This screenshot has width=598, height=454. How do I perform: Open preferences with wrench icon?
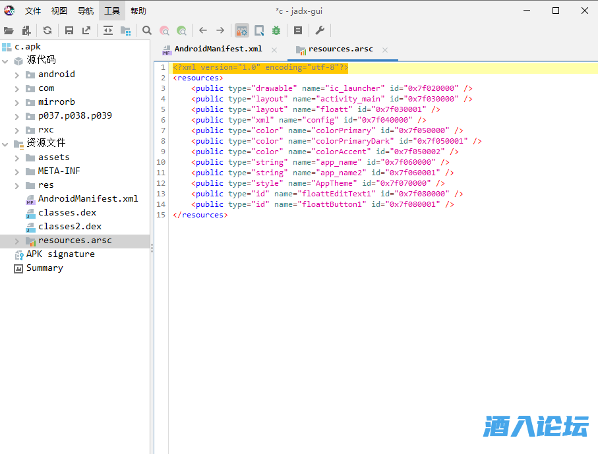(x=320, y=30)
